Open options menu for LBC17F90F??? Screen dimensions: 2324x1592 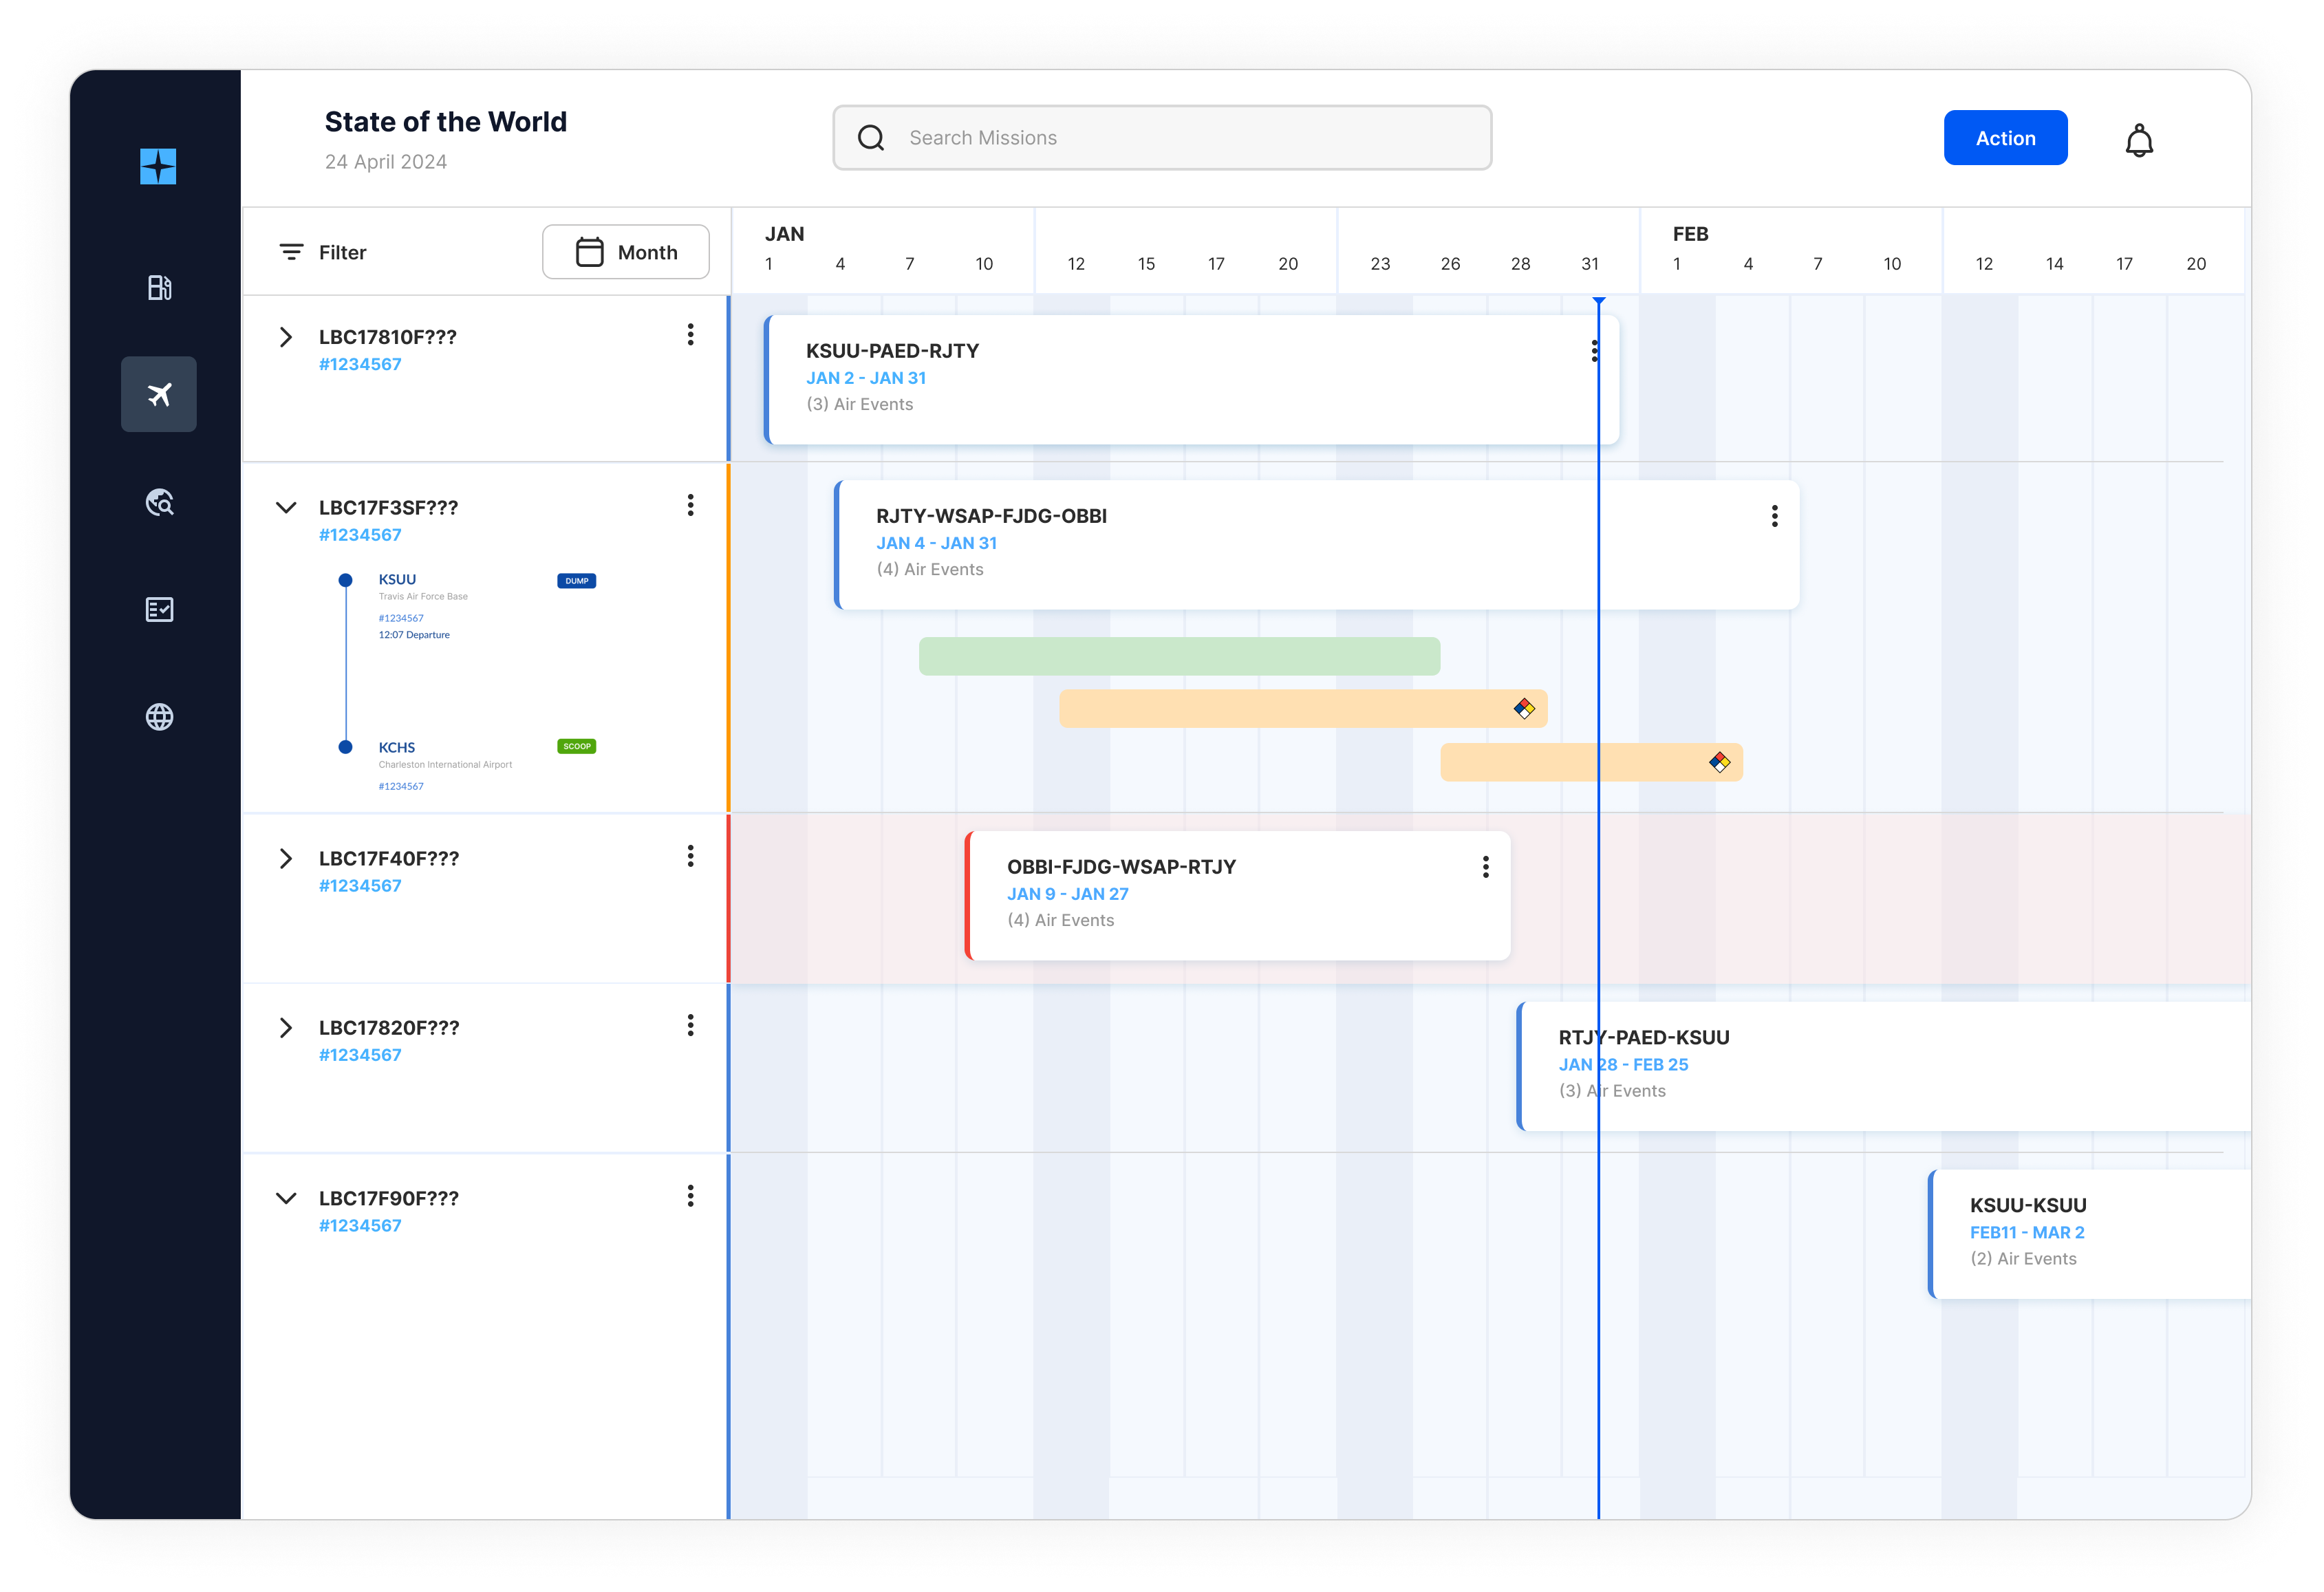[x=690, y=1196]
